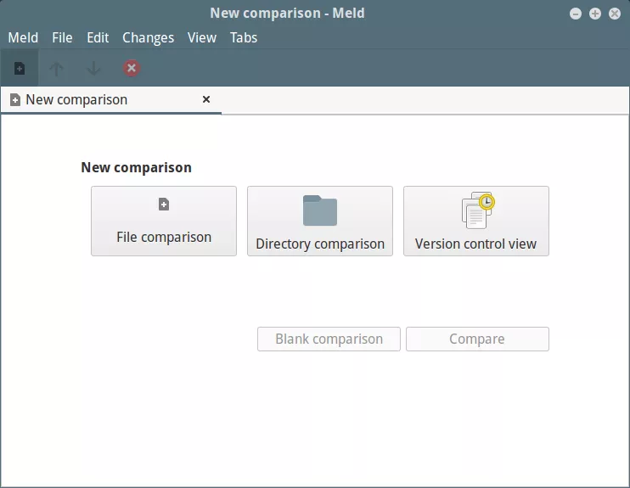Click the Compare button
This screenshot has height=488, width=630.
tap(477, 339)
